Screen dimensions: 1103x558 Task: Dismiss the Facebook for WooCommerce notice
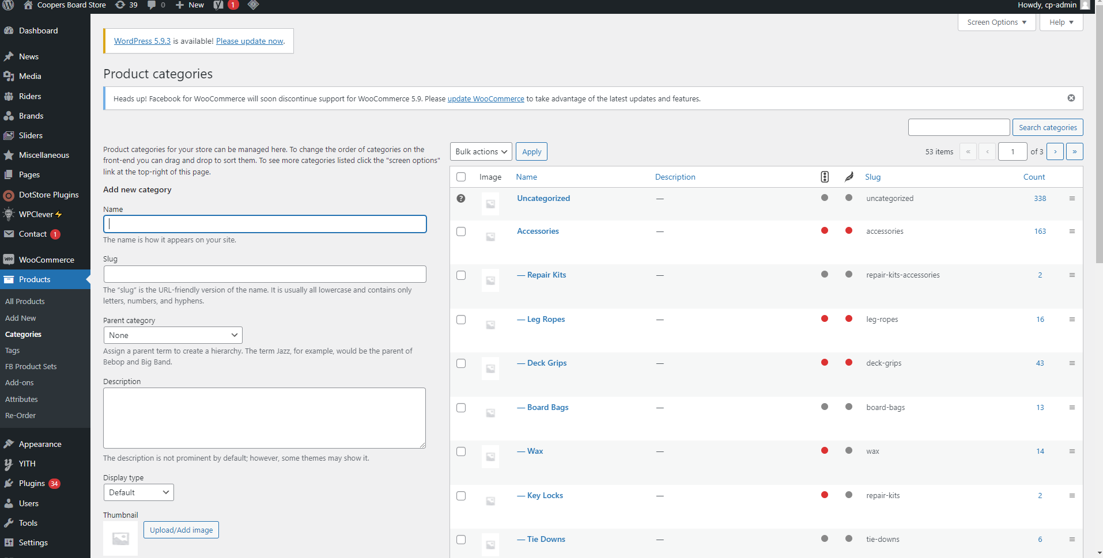(1071, 98)
